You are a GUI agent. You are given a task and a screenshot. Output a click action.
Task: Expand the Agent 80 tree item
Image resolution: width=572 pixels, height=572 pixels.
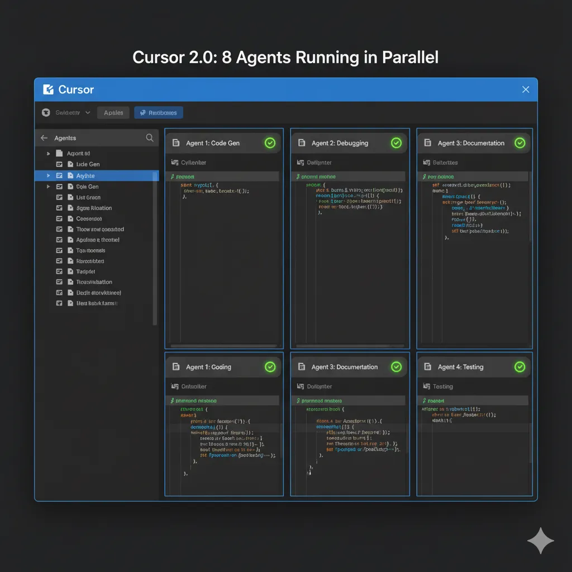[48, 154]
